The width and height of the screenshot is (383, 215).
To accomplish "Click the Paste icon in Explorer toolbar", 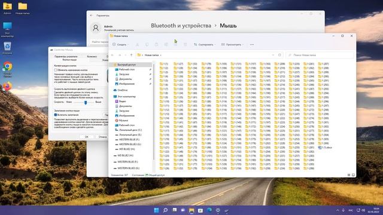I will (156, 45).
